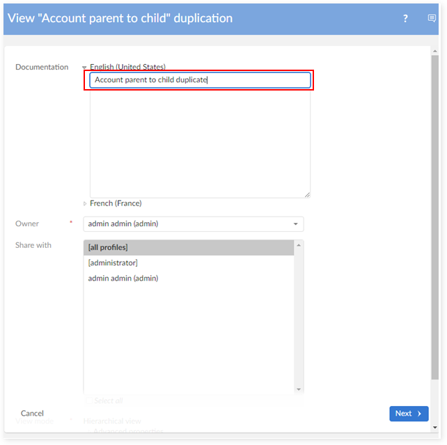Click the description text area resize handle
This screenshot has height=445, width=447.
click(307, 194)
